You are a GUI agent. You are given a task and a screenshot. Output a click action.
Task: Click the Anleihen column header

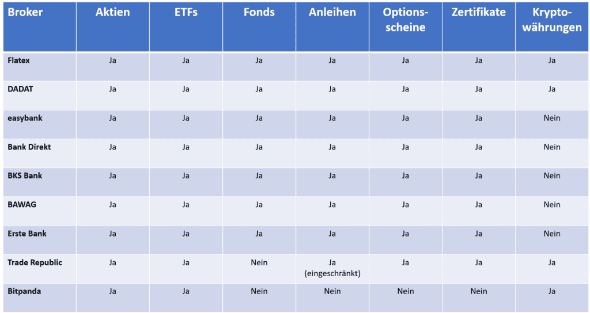pos(332,12)
